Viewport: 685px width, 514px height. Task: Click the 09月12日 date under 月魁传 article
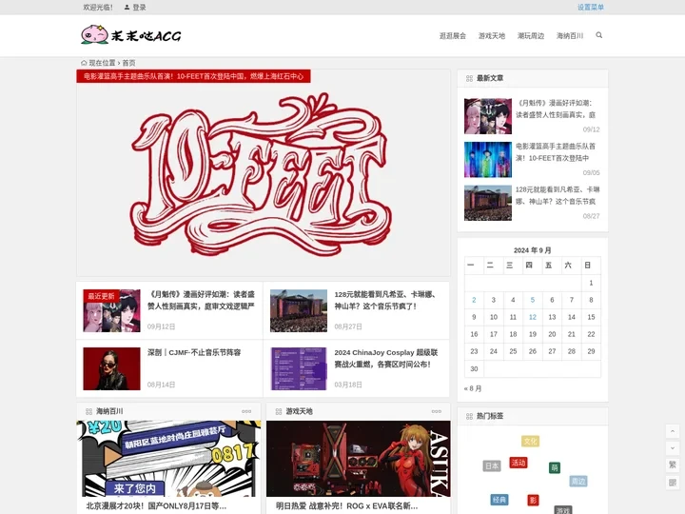pos(161,326)
